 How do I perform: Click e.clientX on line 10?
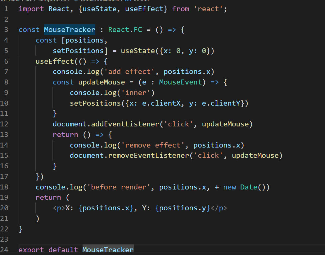[161, 103]
